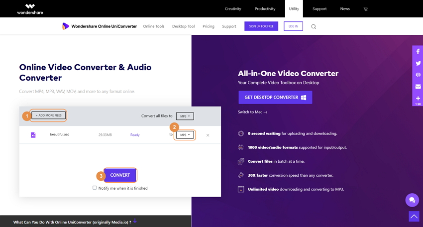This screenshot has width=423, height=227.
Task: Open the beautiful.aac output format MP3 dropdown
Action: [185, 135]
